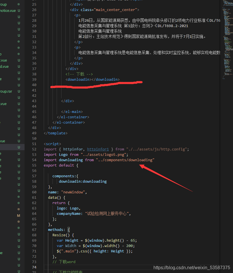This screenshot has width=233, height=273.
Task: Click the 'import downloading' keyword line
Action: point(99,160)
